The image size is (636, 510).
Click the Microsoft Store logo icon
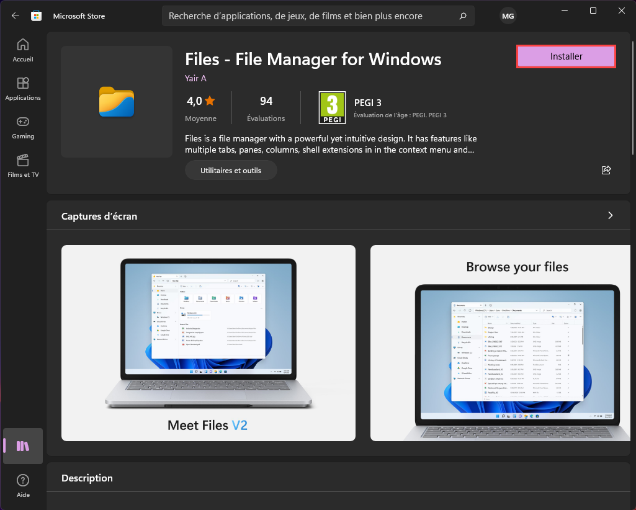(x=37, y=16)
